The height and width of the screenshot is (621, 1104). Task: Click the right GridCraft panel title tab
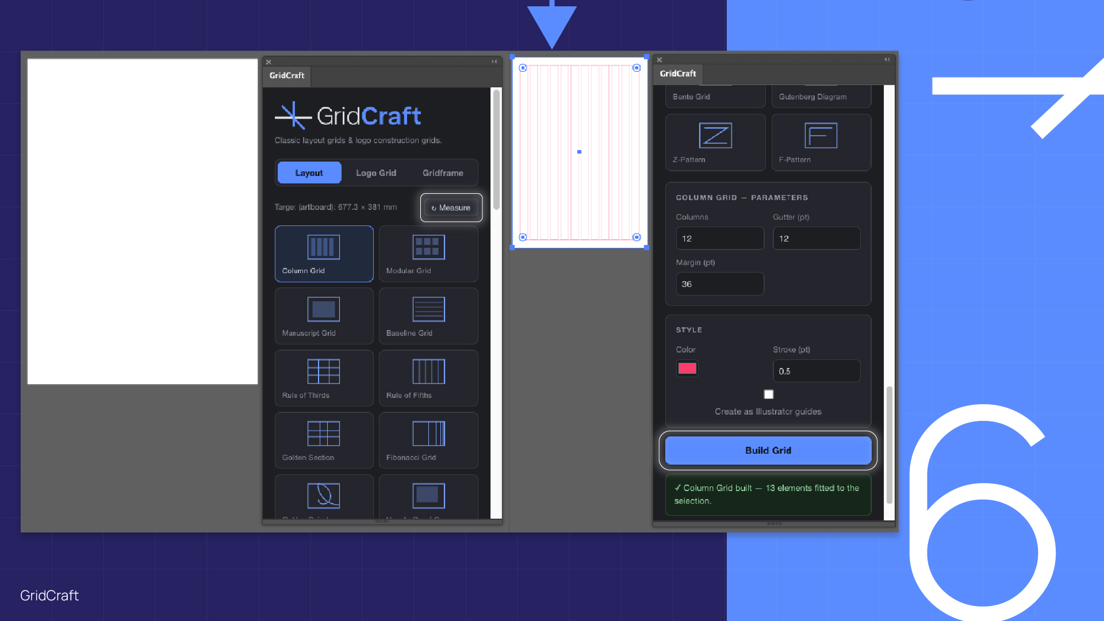[678, 74]
